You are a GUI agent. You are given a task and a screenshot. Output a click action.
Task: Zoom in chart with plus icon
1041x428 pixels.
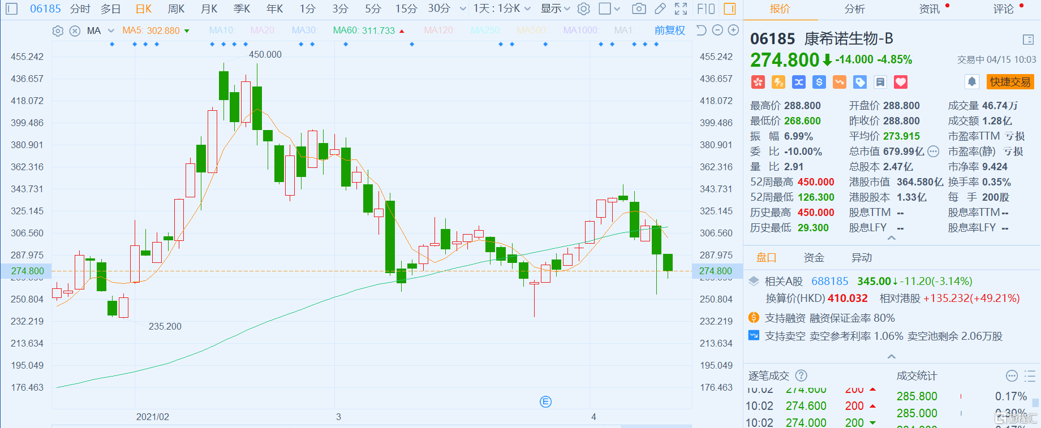pos(733,31)
